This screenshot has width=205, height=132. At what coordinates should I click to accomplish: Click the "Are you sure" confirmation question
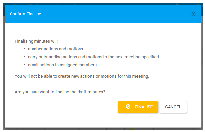pyautogui.click(x=60, y=92)
